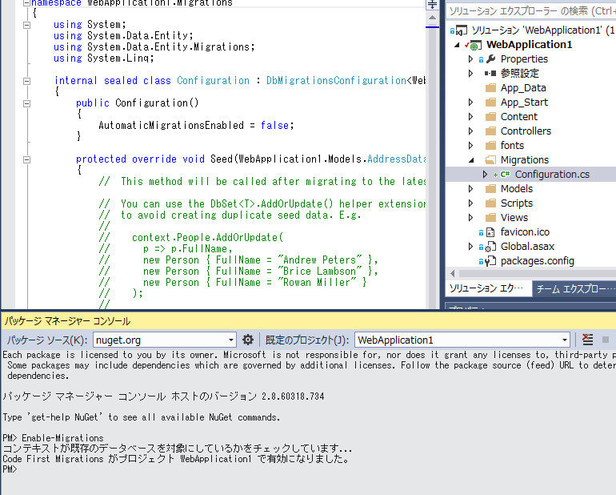Stop command execution in console toolbar
This screenshot has height=495, width=616.
[606, 340]
